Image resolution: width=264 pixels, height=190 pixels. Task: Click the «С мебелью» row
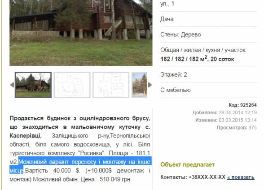208,90
